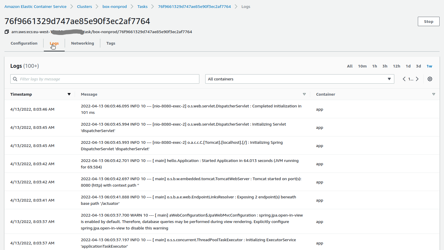Switch log range to 10m
This screenshot has height=250, width=444.
362,66
